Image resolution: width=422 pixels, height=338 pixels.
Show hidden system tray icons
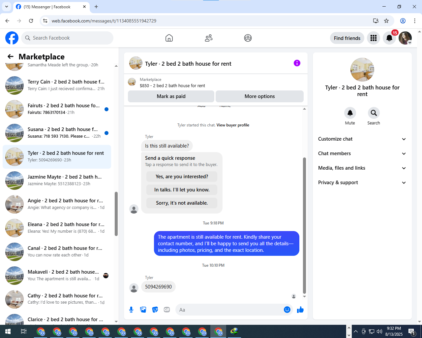coord(356,331)
